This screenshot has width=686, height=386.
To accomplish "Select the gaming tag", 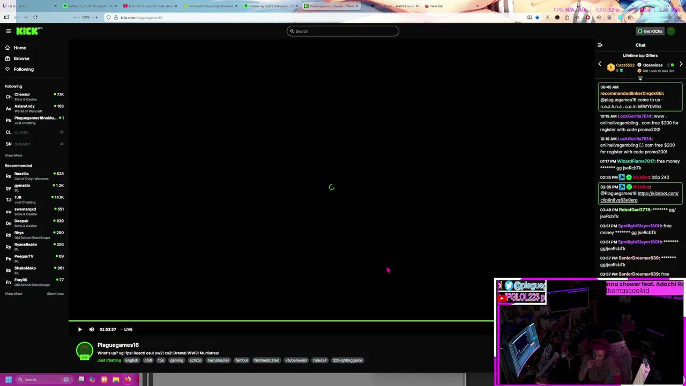I will [x=177, y=360].
